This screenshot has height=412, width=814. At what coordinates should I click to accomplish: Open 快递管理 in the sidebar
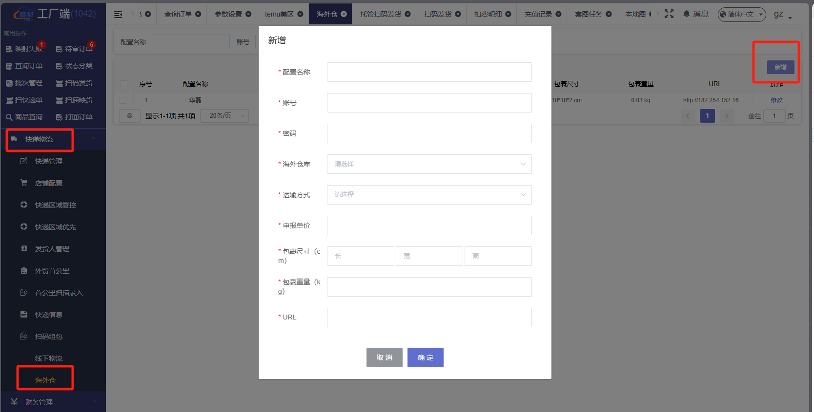(48, 161)
